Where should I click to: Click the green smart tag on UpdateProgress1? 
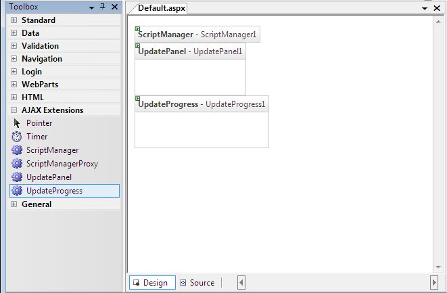(x=138, y=98)
